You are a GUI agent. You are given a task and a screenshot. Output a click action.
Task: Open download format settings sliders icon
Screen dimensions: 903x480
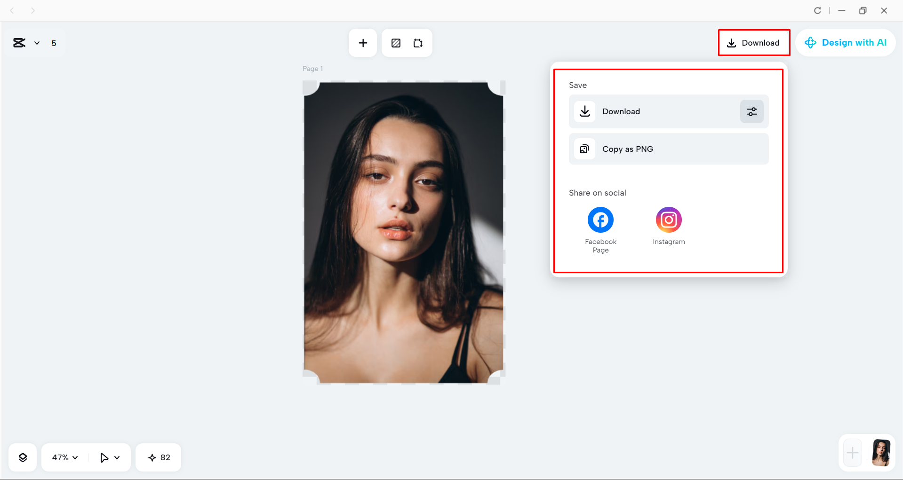751,111
